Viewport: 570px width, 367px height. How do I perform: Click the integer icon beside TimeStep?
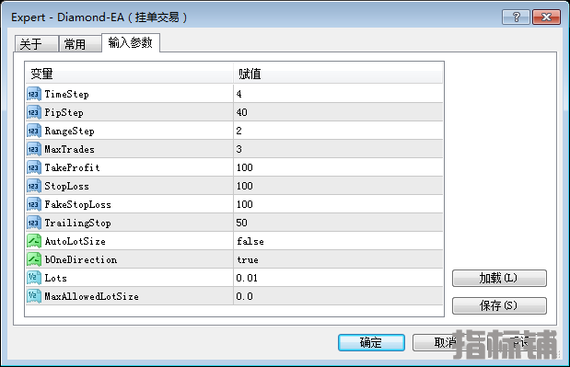click(x=34, y=94)
